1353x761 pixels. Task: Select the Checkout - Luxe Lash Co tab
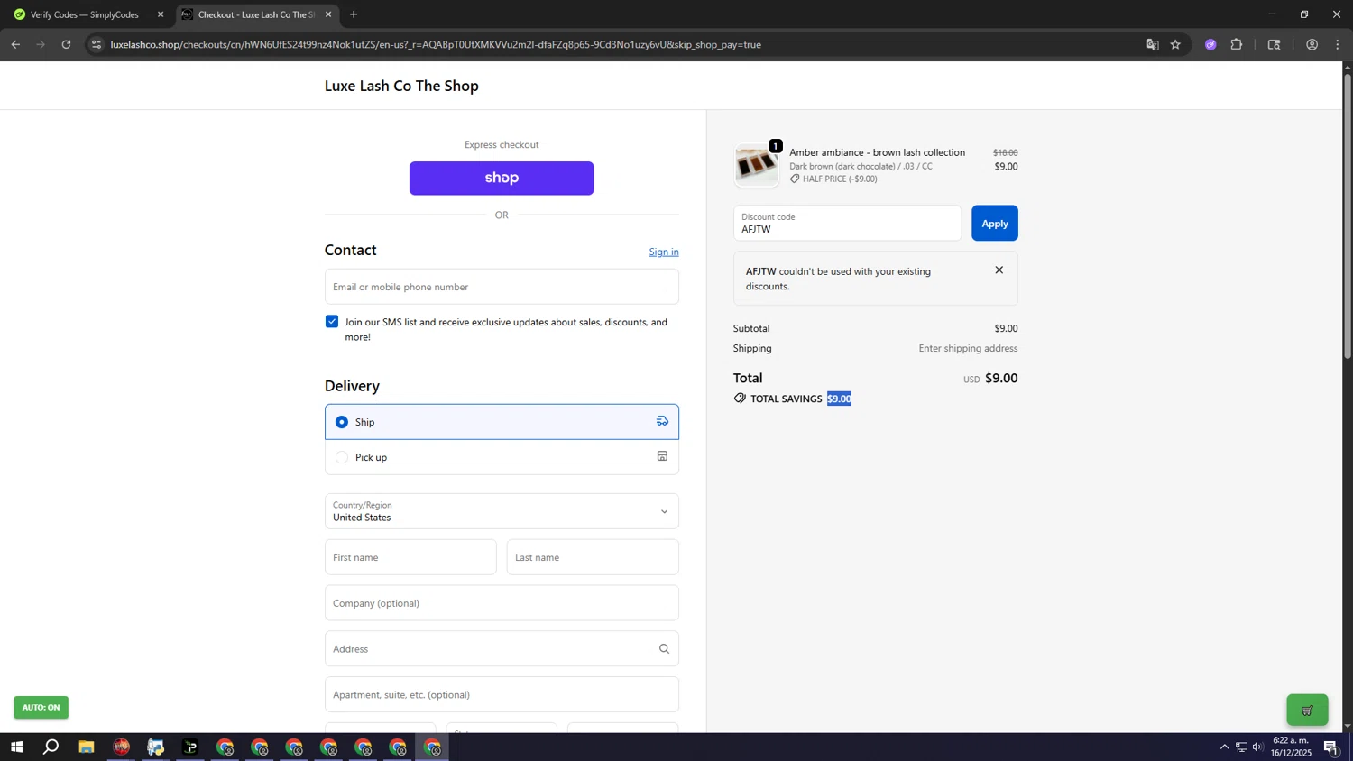[x=256, y=14]
